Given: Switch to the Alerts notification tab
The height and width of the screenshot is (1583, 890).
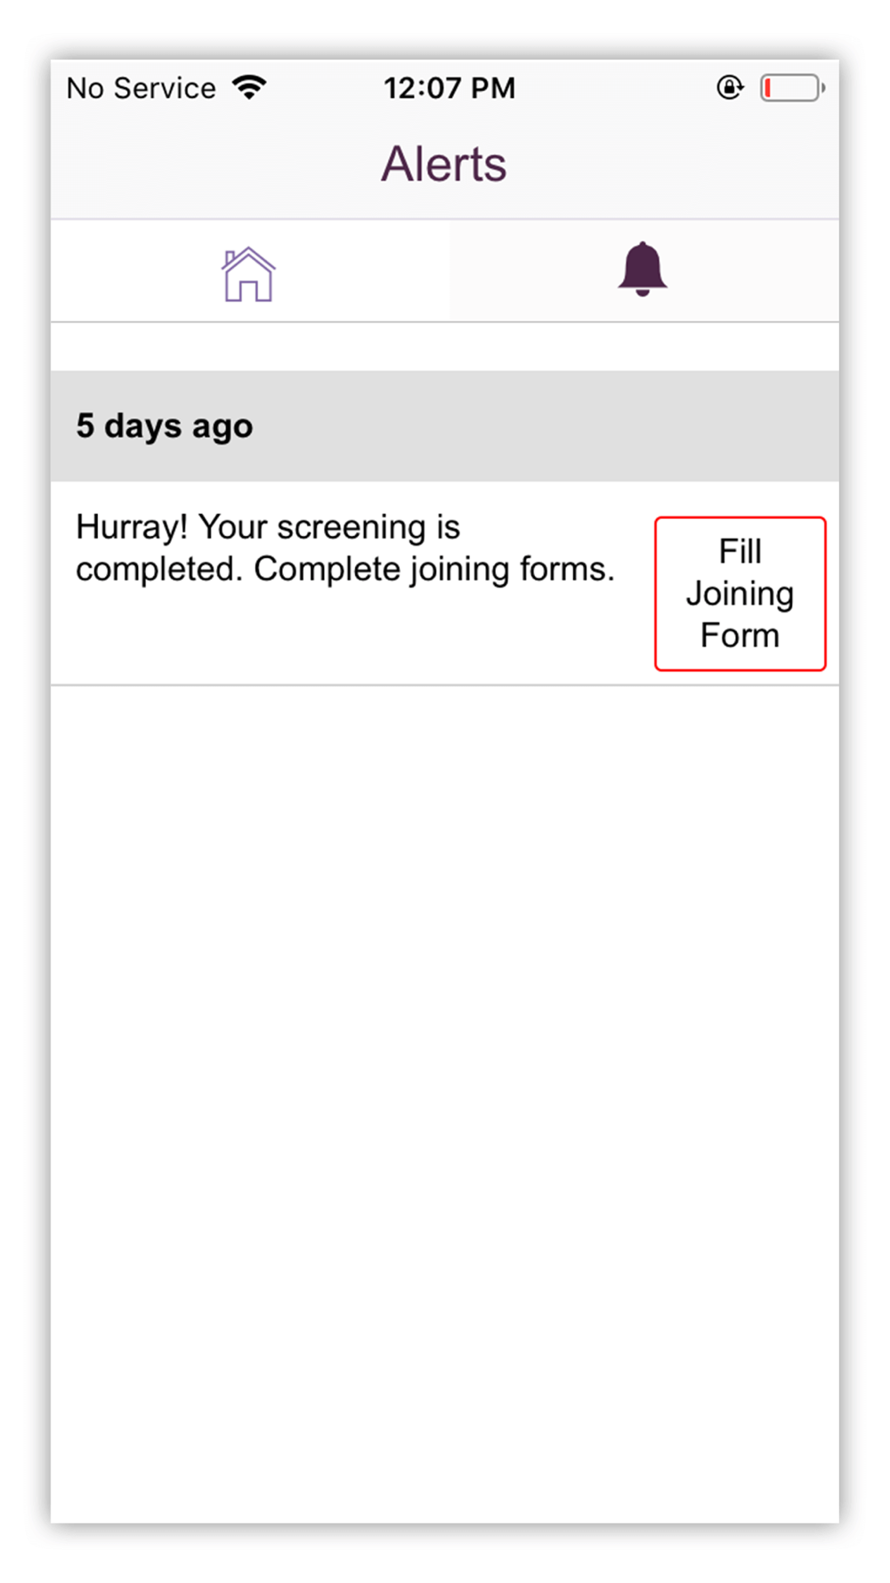Looking at the screenshot, I should 644,271.
